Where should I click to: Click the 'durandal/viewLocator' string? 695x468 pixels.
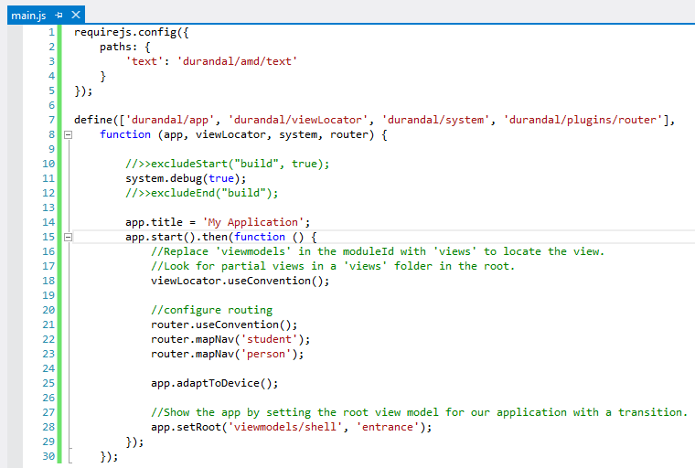point(298,120)
